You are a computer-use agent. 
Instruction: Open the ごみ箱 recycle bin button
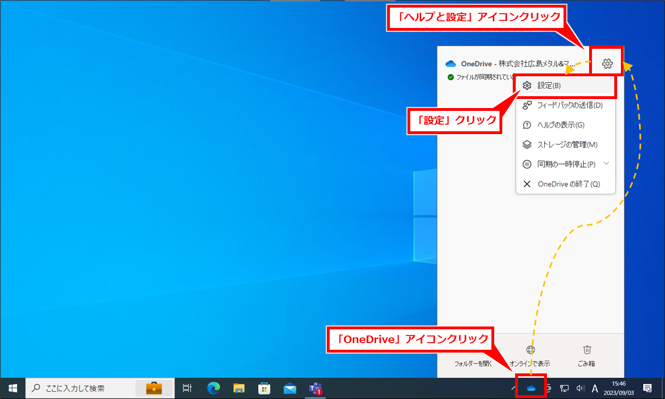coord(587,356)
